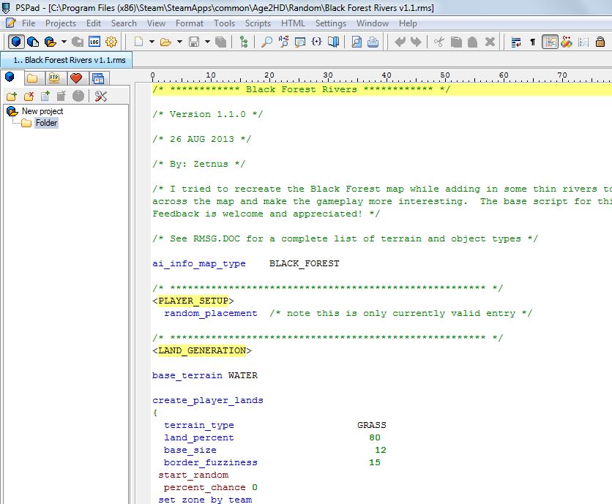Toggle word wrap button
This screenshot has width=612, height=504.
(x=516, y=42)
